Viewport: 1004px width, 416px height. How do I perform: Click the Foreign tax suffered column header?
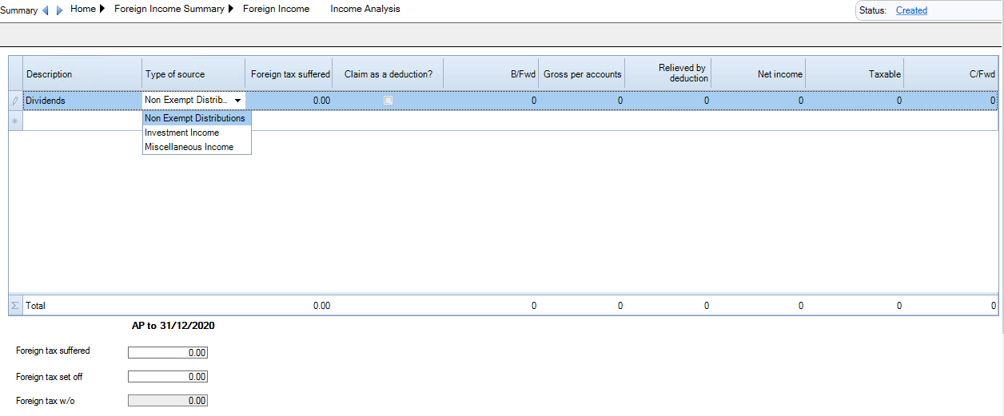(x=289, y=74)
